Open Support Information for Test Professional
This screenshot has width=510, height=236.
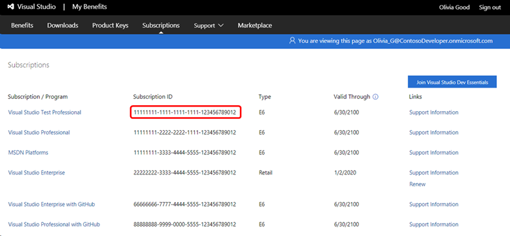click(434, 112)
